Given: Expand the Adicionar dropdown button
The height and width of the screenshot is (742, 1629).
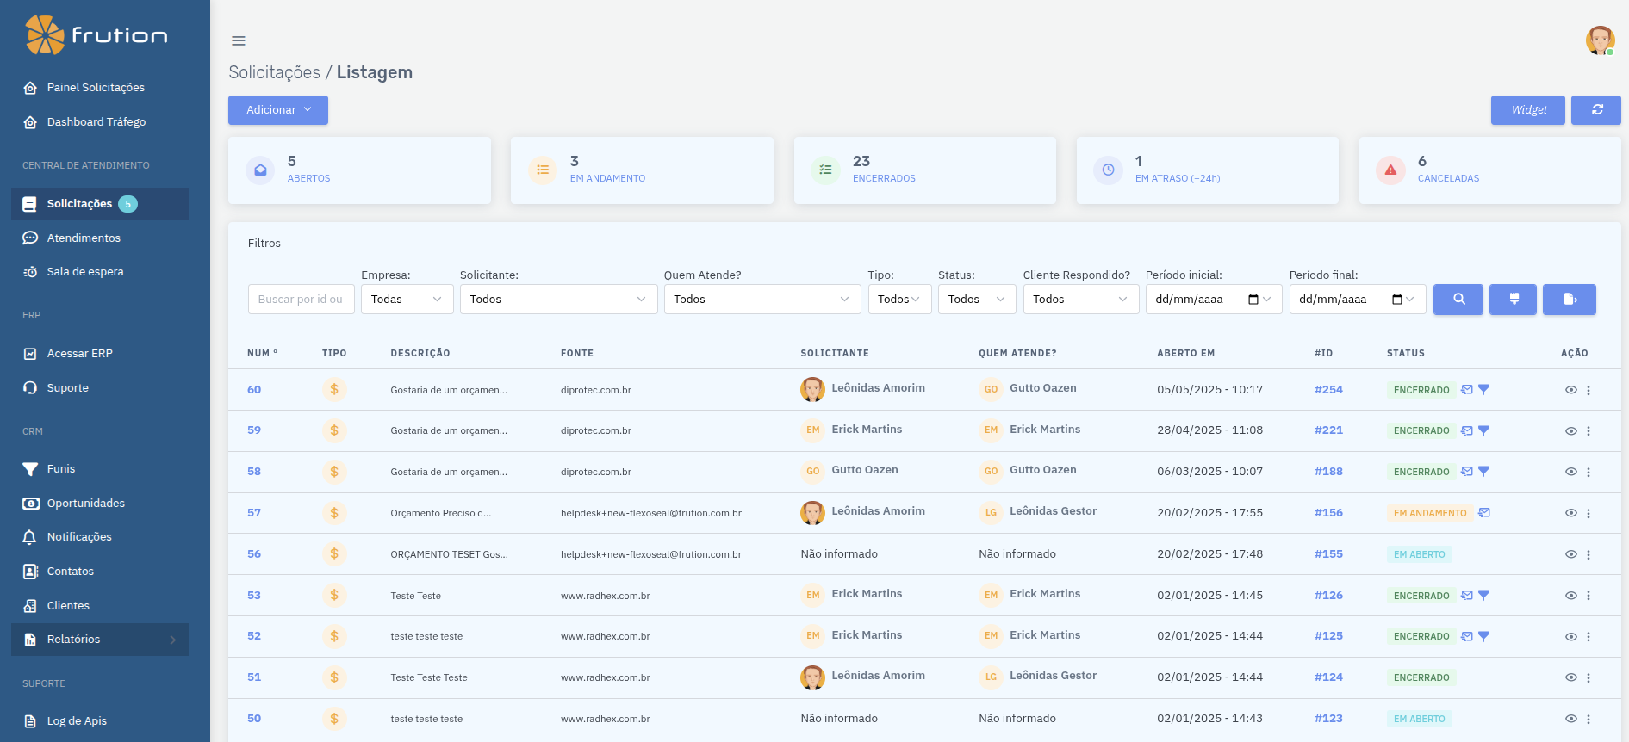Looking at the screenshot, I should 277,110.
